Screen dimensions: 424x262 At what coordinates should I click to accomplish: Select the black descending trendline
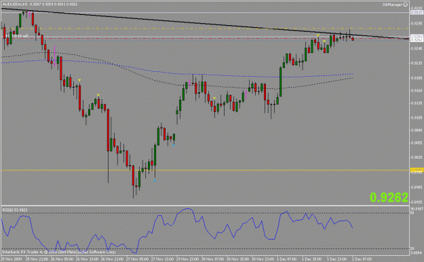point(205,24)
